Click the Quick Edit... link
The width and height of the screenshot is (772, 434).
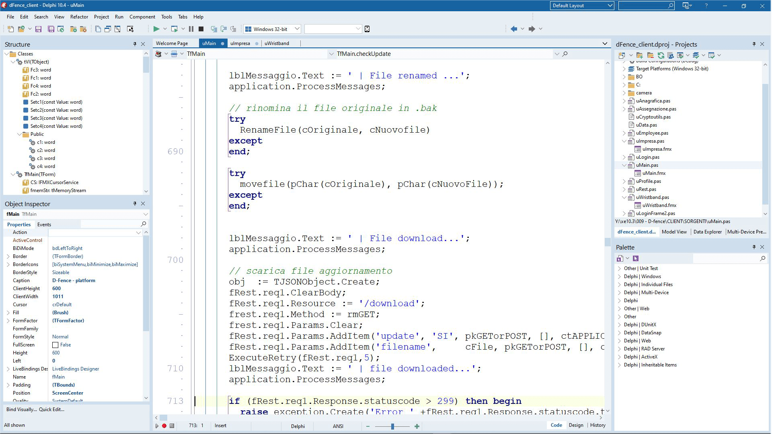[x=51, y=409]
